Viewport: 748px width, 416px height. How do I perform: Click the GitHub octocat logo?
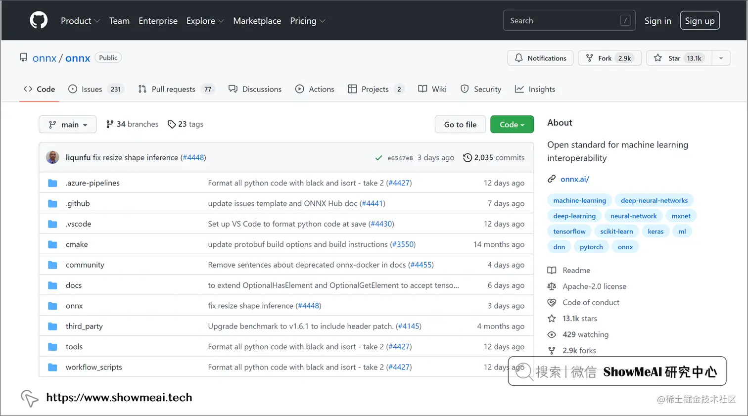point(39,20)
